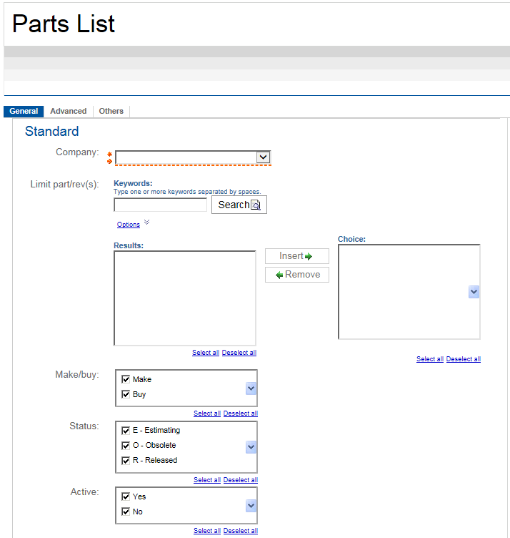Uncheck the R - Released checkbox

coord(126,460)
